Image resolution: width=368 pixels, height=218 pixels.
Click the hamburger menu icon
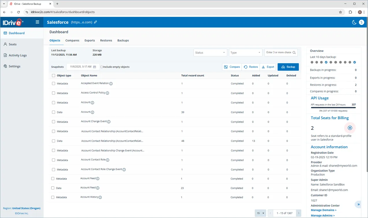[x=37, y=22]
